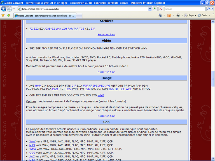Click the TGA image link
This screenshot has height=161, width=215.
point(111,89)
